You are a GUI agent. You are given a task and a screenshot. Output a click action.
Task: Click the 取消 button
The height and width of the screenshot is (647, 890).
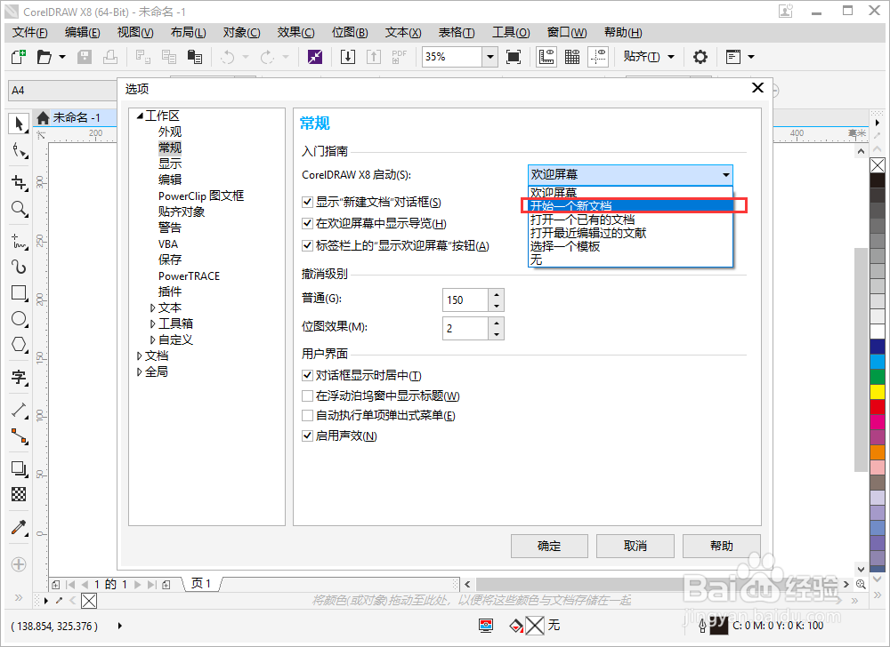click(x=635, y=546)
